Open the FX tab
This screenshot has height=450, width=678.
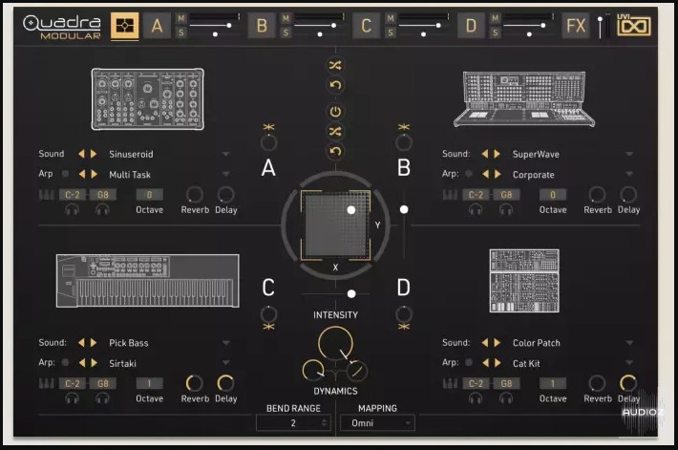576,26
